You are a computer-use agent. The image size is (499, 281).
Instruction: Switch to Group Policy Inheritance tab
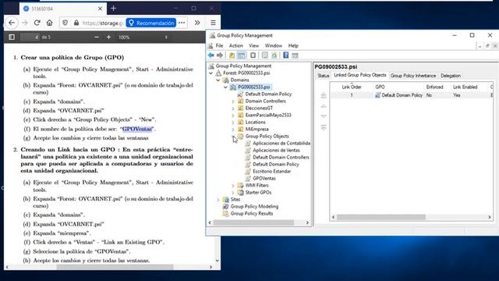[413, 76]
